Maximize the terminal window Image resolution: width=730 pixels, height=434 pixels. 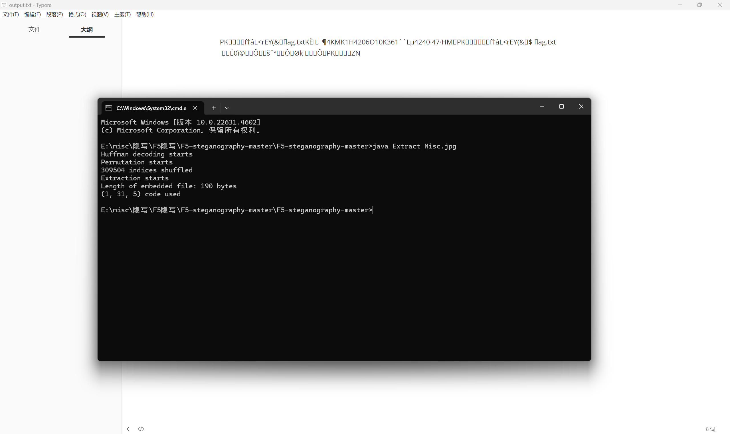[x=561, y=107]
